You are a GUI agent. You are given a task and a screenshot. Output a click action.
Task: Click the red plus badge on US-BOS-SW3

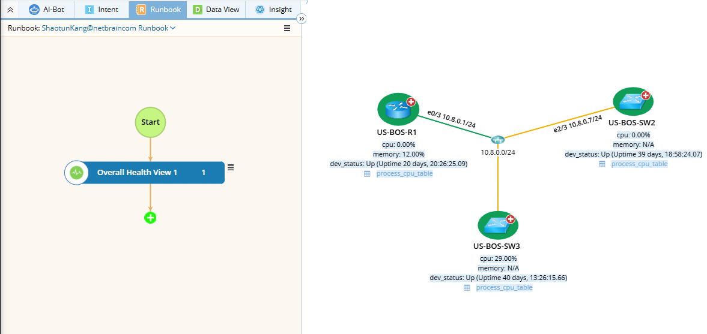(x=511, y=219)
